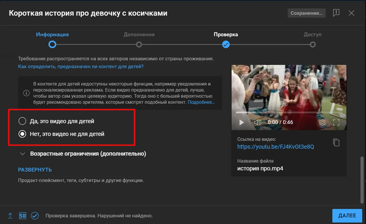Go to the 'Информация' step
The width and height of the screenshot is (366, 224).
(52, 44)
